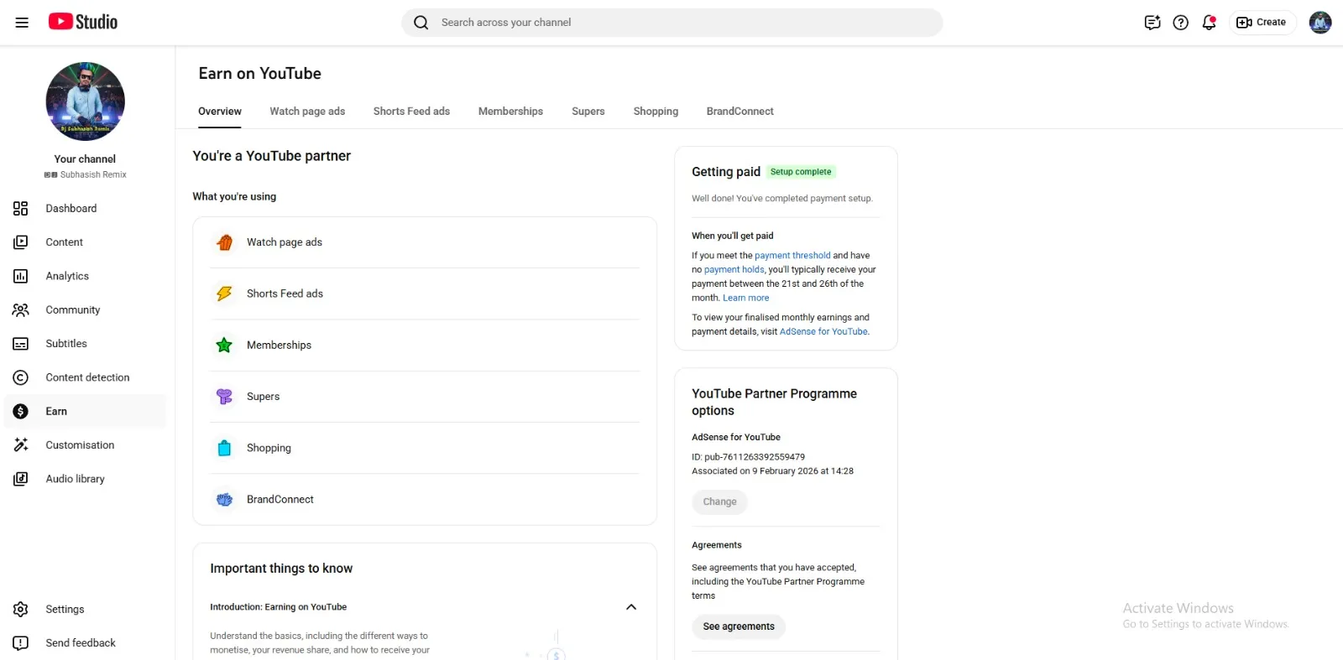
Task: Open Audio library in the sidebar
Action: tap(85, 479)
